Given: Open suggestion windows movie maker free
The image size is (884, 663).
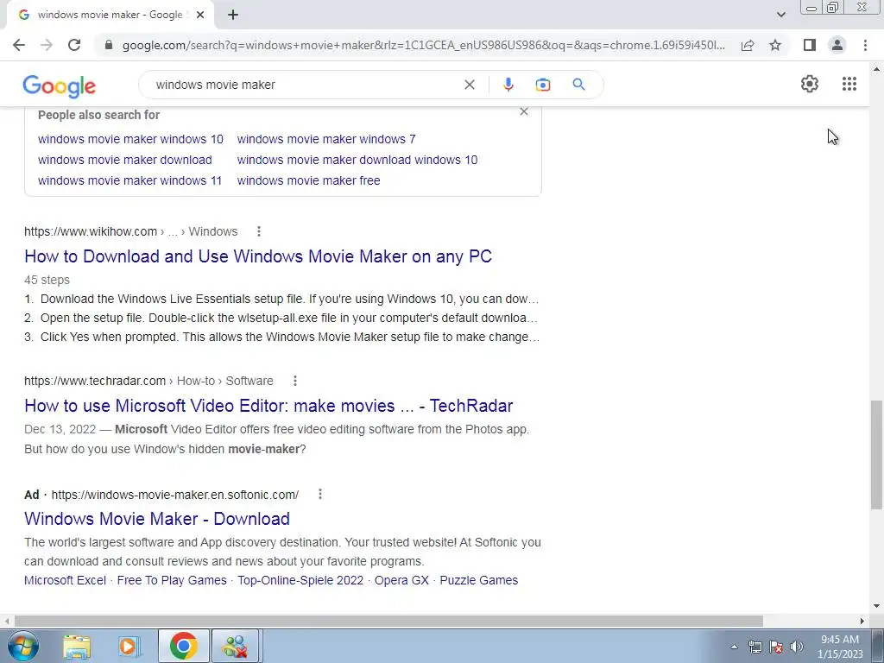Looking at the screenshot, I should 308,181.
